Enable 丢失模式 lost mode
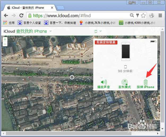The image size is (166, 137). [x=125, y=84]
